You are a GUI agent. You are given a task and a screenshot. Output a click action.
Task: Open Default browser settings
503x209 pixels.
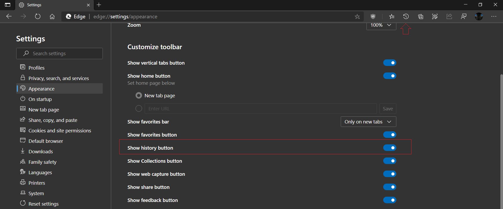60,141
